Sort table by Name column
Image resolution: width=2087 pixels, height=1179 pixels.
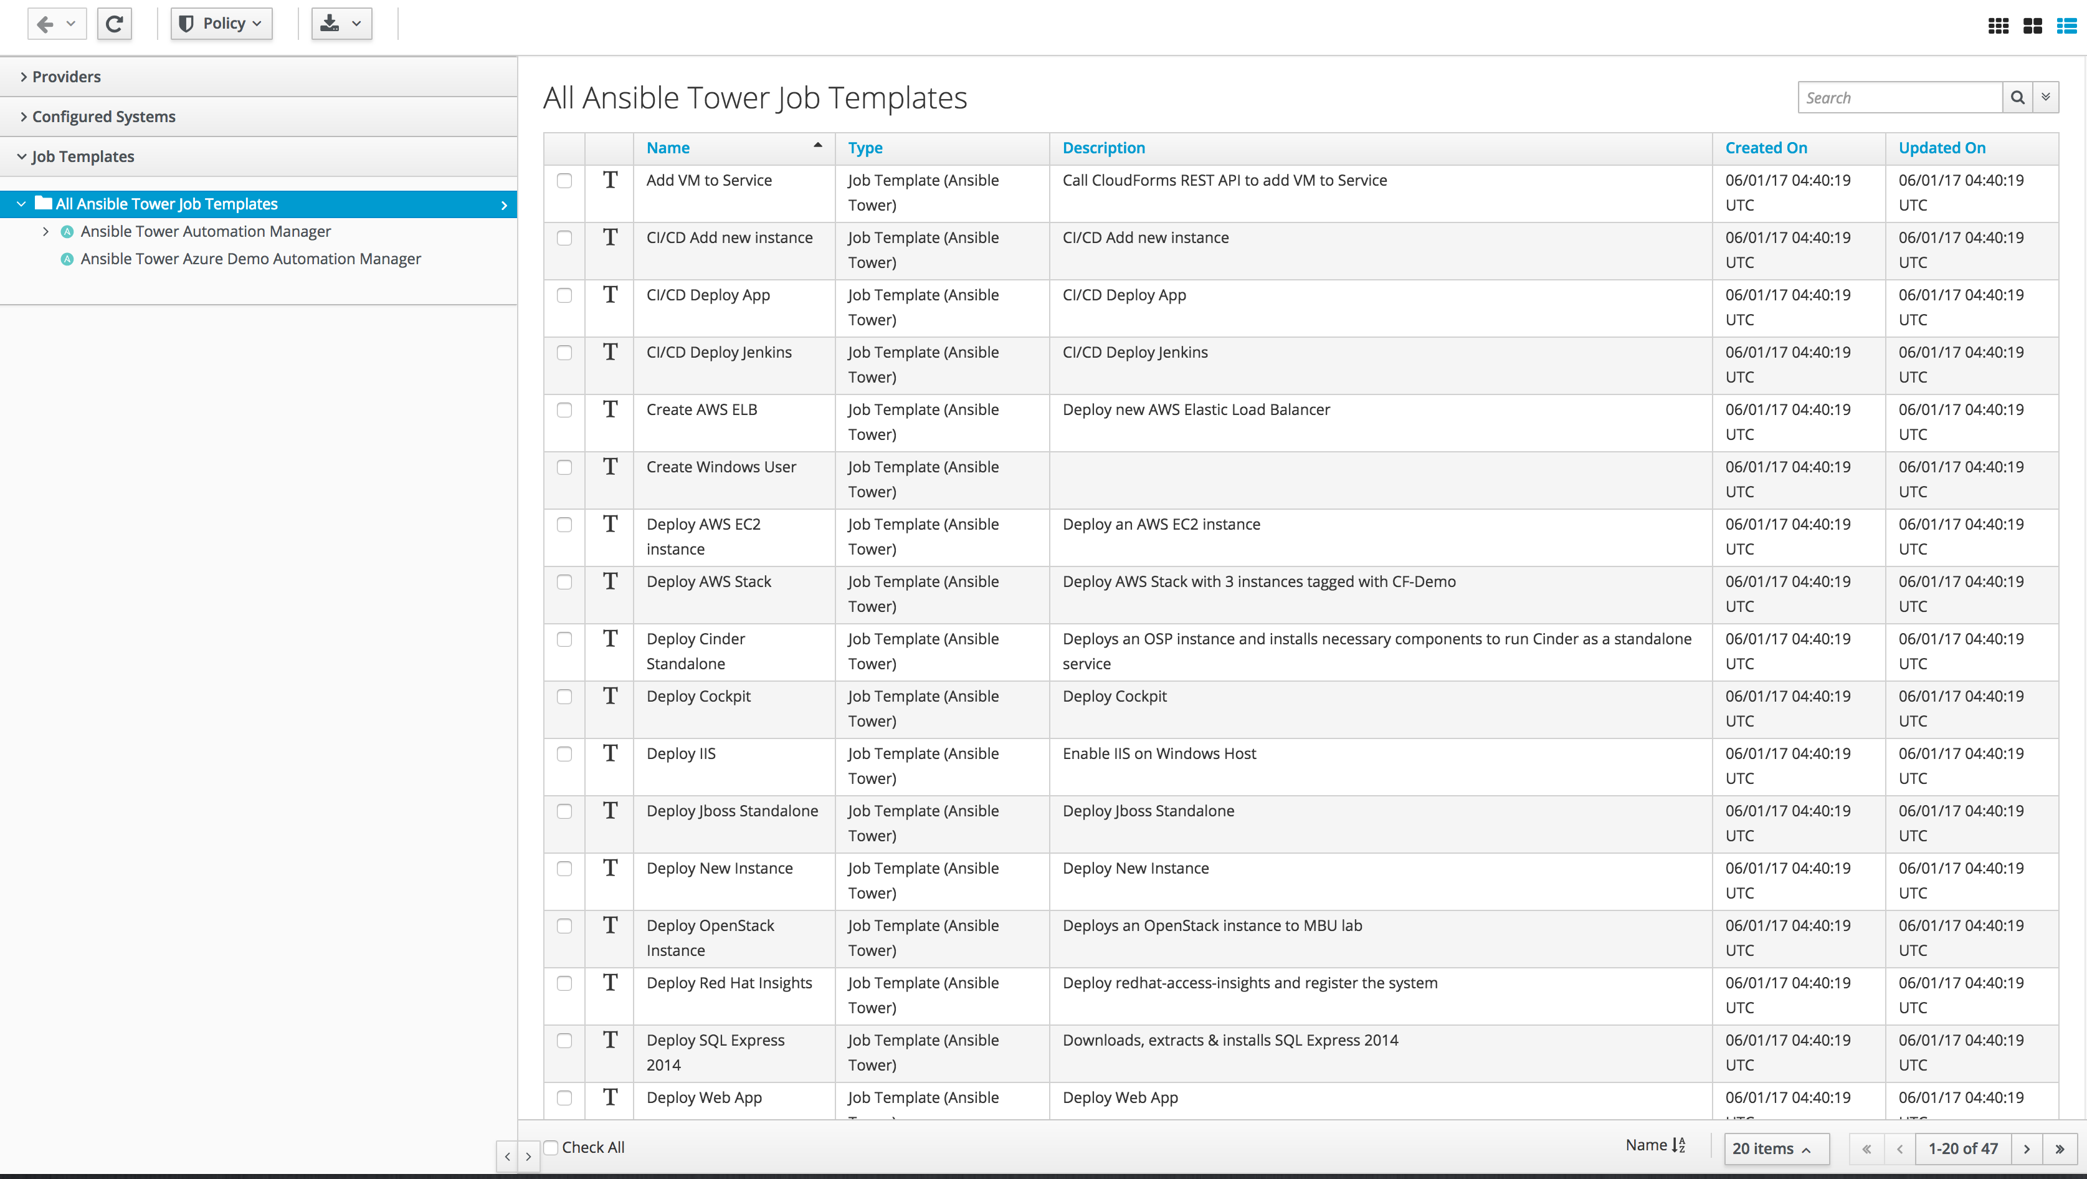pyautogui.click(x=668, y=148)
